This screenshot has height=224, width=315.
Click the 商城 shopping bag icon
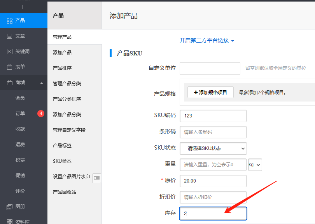point(10,83)
